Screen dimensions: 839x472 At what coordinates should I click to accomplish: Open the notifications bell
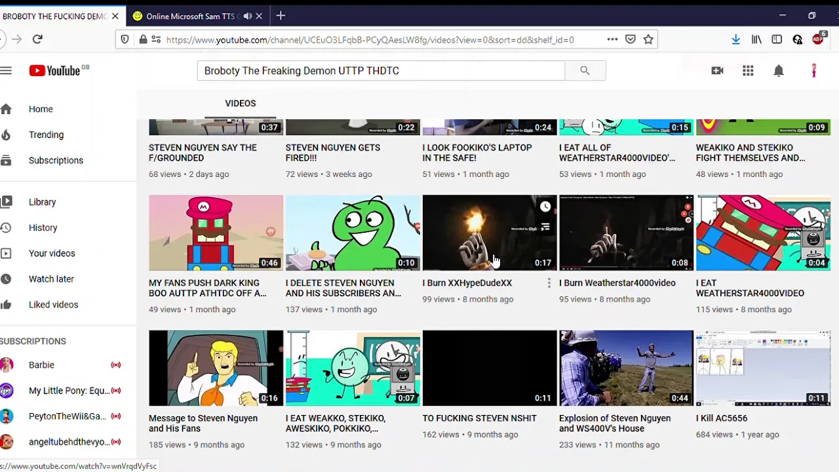tap(779, 71)
